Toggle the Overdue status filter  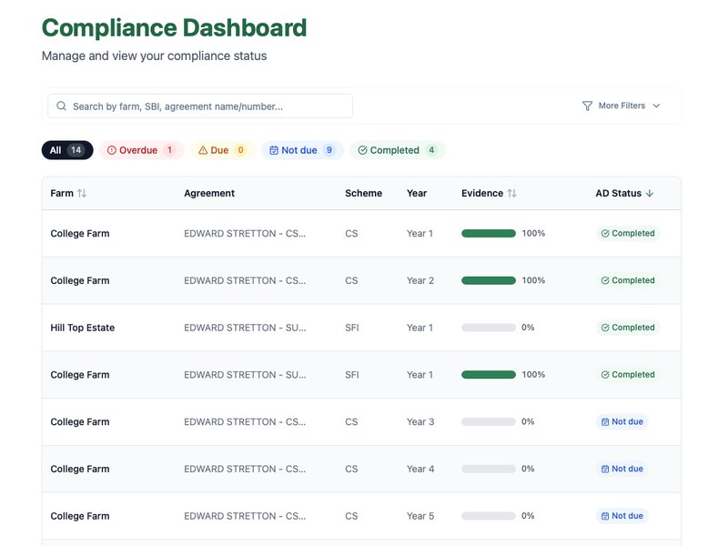pos(142,150)
